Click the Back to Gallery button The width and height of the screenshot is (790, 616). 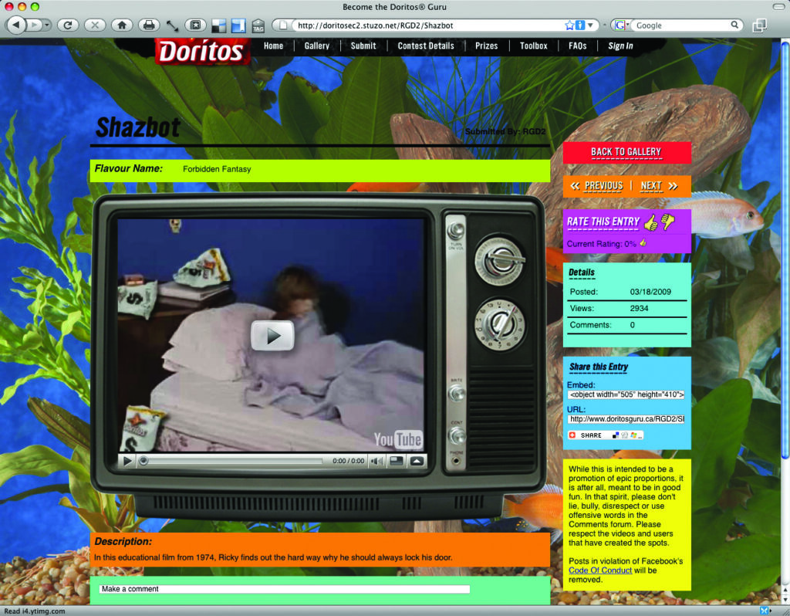point(626,152)
